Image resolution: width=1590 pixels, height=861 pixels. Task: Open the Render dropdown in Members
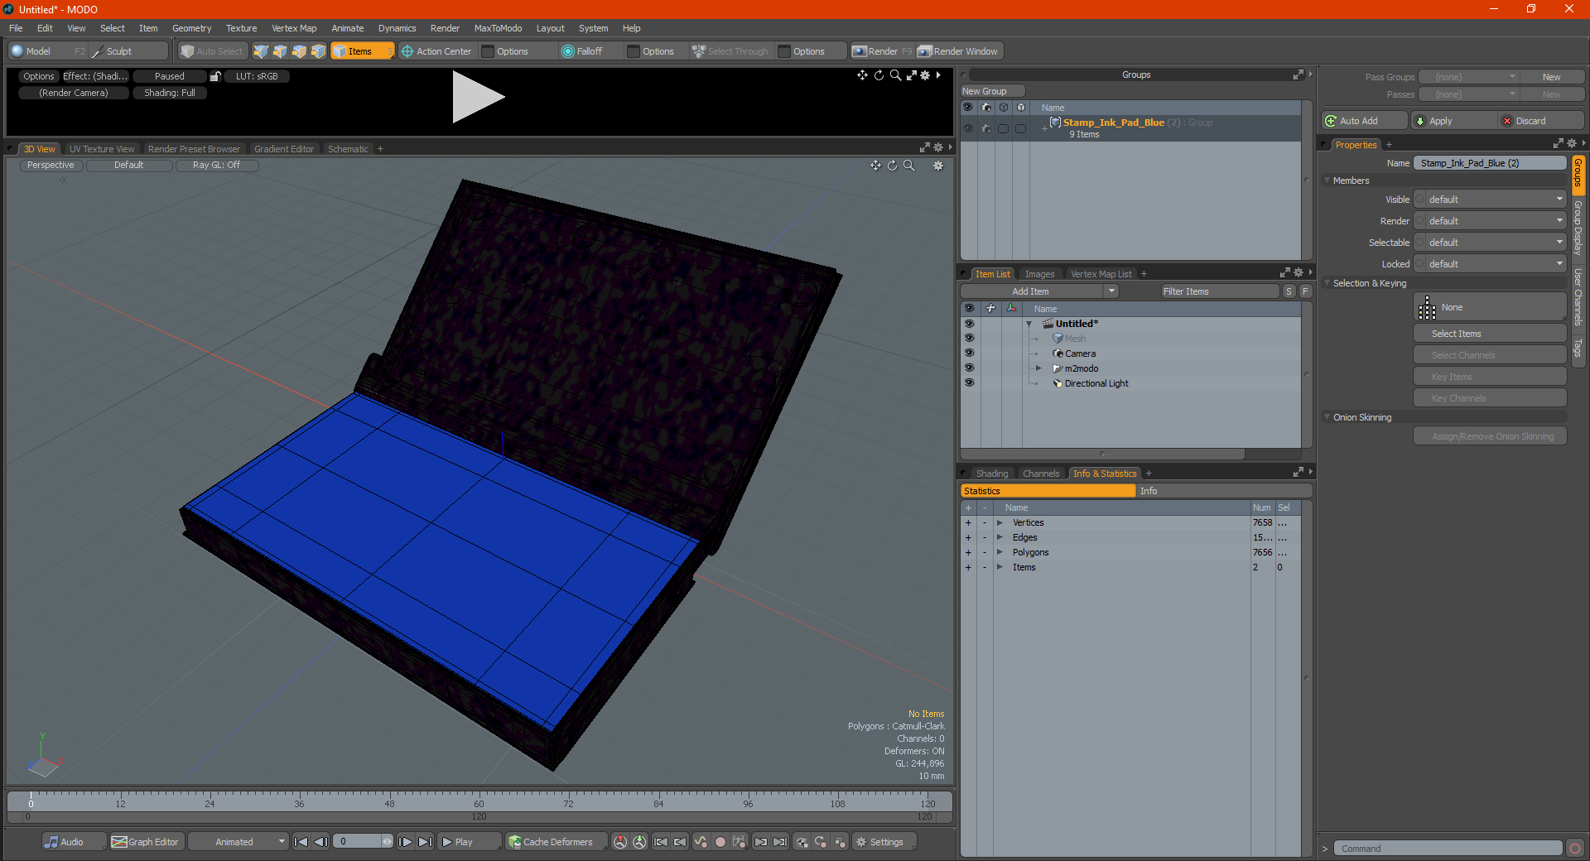pyautogui.click(x=1496, y=221)
